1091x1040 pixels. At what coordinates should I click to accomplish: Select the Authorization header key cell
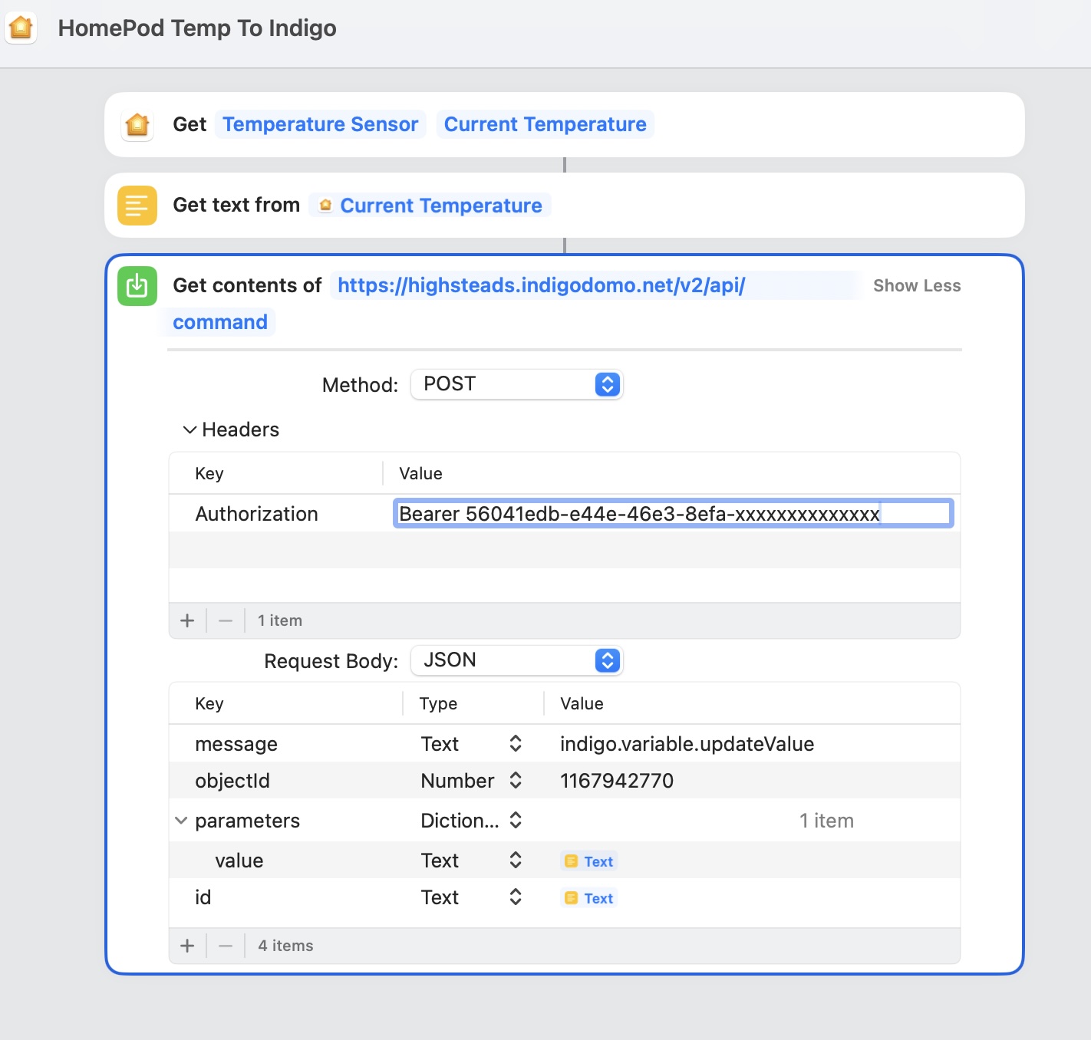tap(256, 514)
